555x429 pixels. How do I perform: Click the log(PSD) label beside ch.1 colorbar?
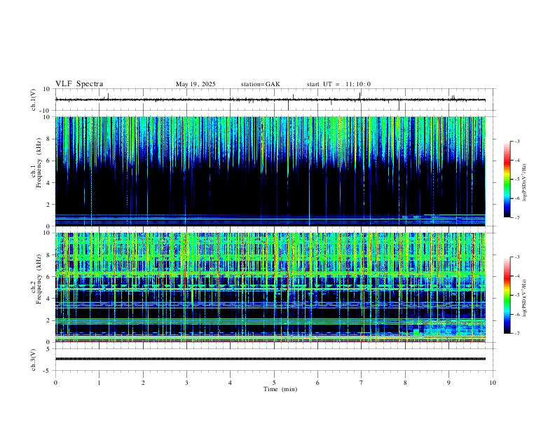pyautogui.click(x=525, y=182)
